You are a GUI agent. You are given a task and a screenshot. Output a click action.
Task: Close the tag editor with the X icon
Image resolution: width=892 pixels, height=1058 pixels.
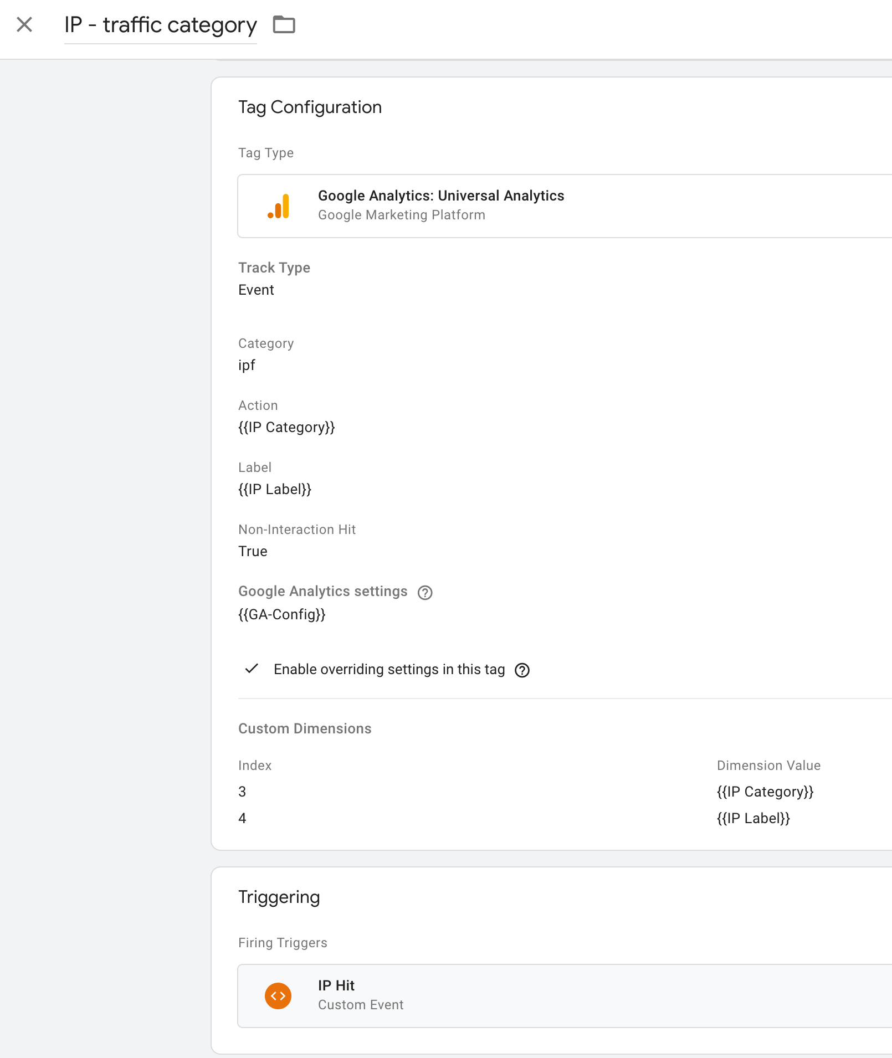point(24,24)
